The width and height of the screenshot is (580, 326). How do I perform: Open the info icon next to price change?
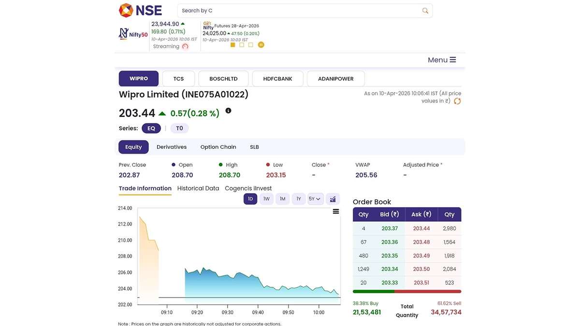[x=228, y=111]
